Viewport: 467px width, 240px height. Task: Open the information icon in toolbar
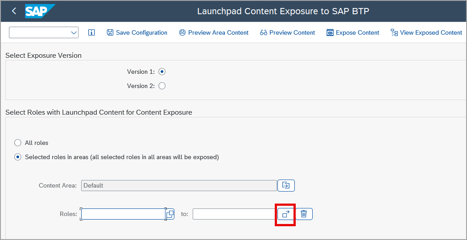(91, 32)
